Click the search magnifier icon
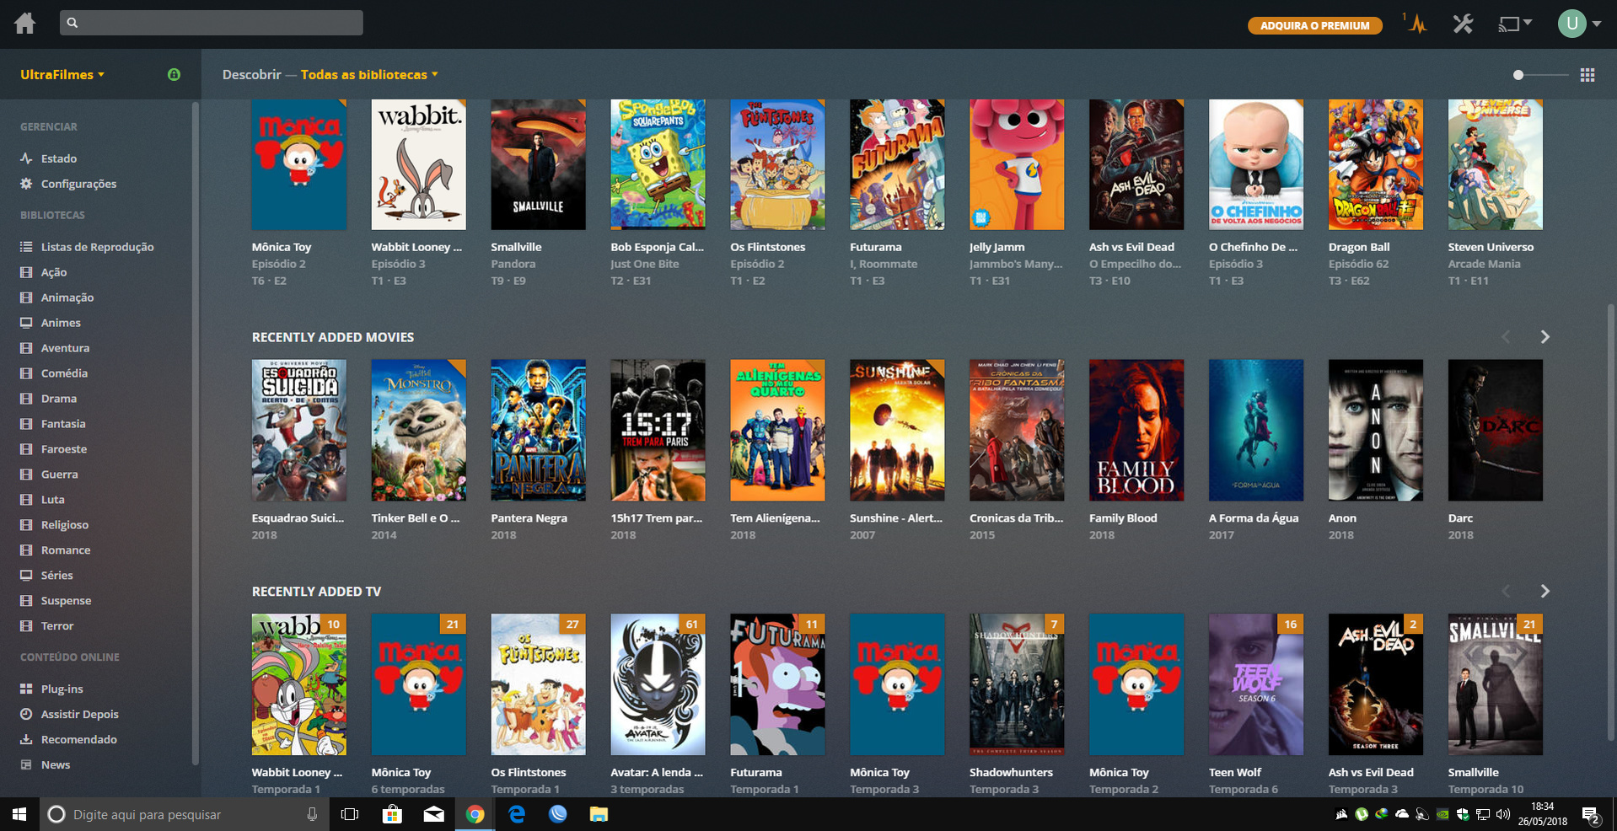 [73, 23]
